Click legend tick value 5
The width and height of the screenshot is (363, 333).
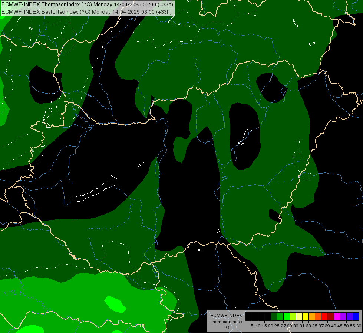[x=252, y=326]
